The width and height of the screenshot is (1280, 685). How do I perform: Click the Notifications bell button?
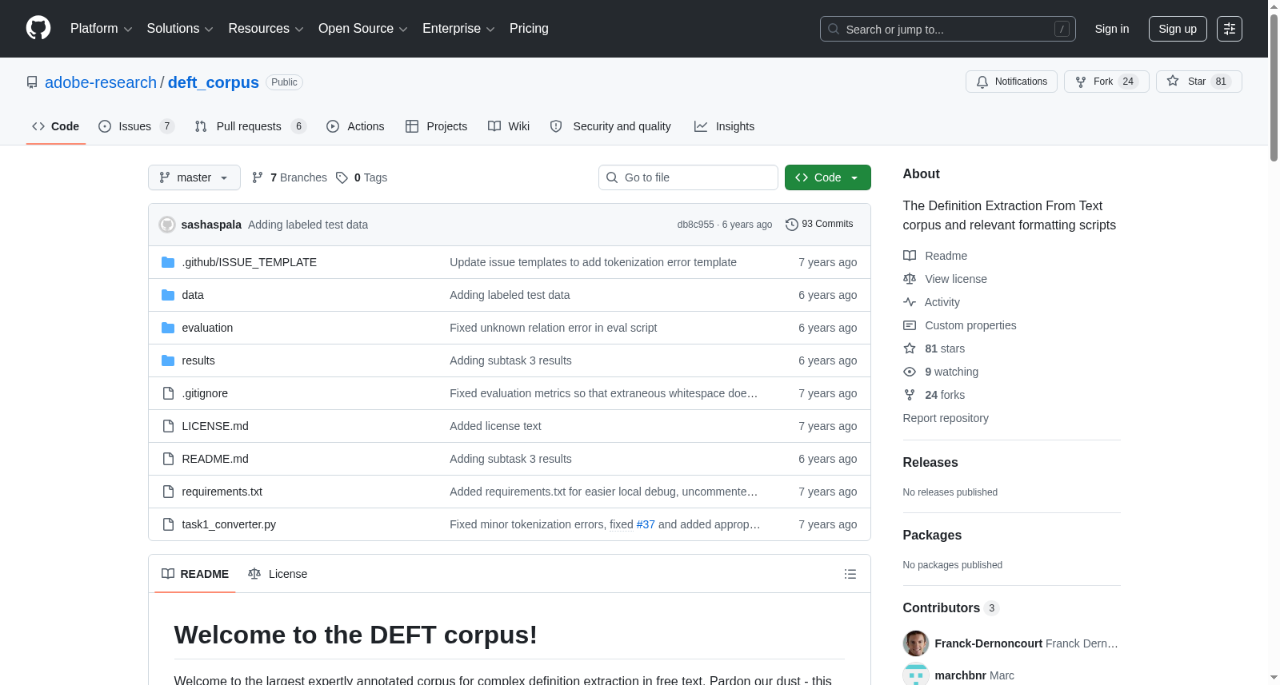(1011, 82)
